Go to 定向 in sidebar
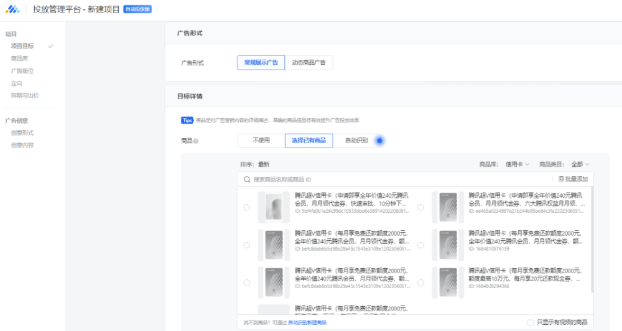 click(x=17, y=84)
